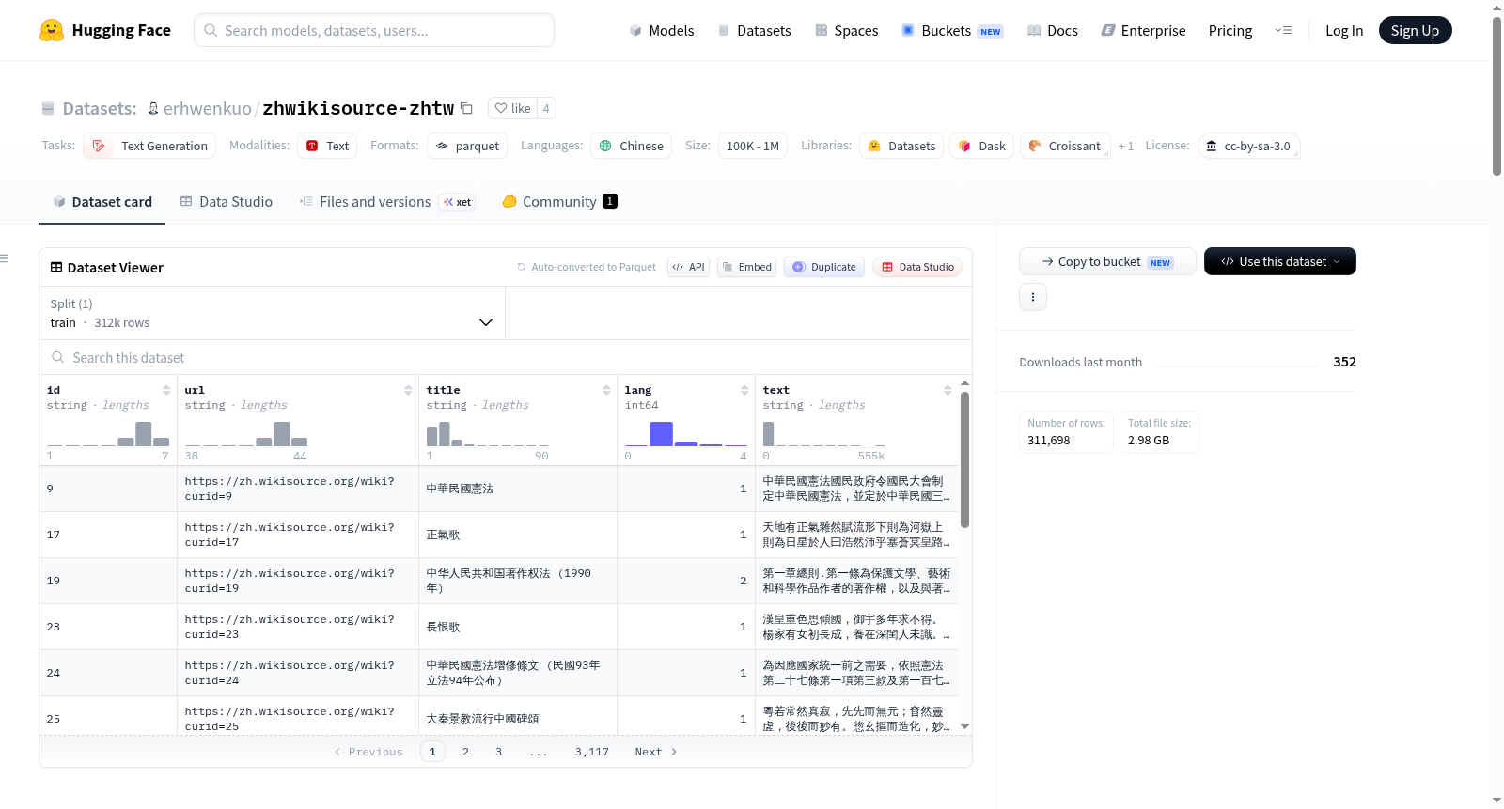The width and height of the screenshot is (1504, 809).
Task: Open the API button in the viewer
Action: pos(688,267)
